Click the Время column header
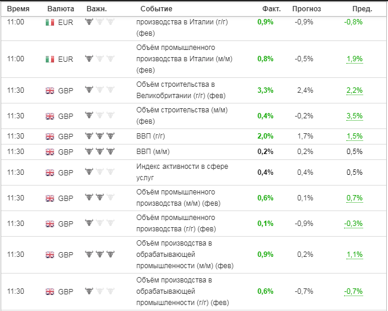Image resolution: width=388 pixels, height=311 pixels. click(x=18, y=9)
